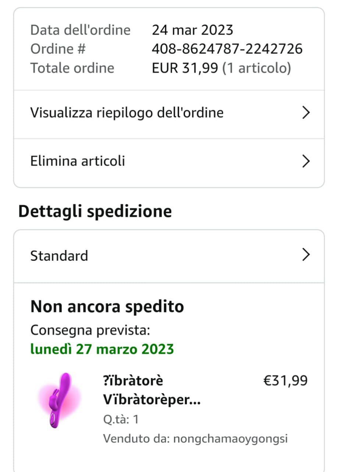Tap the order total EUR 31,99

tap(185, 68)
